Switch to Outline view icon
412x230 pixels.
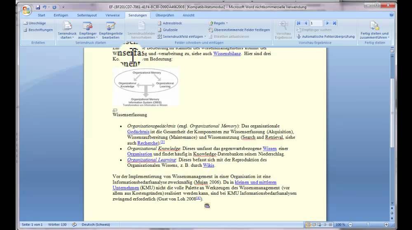tap(325, 225)
